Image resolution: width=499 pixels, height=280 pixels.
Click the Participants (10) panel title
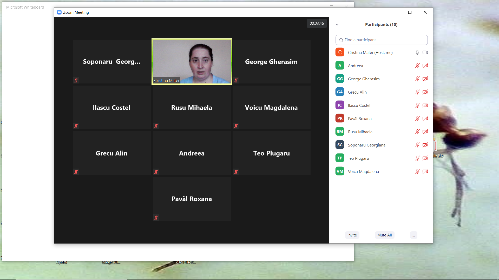tap(381, 25)
